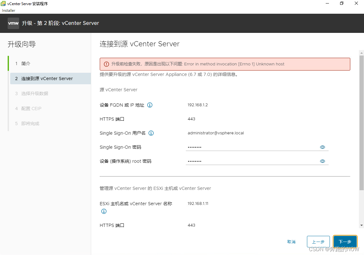Minimize the installer window
The width and height of the screenshot is (364, 255).
tap(327, 4)
